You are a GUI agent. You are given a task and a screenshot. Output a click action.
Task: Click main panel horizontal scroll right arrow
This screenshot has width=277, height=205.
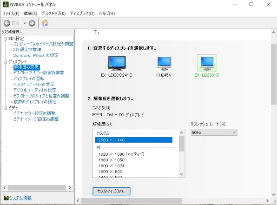tap(267, 201)
